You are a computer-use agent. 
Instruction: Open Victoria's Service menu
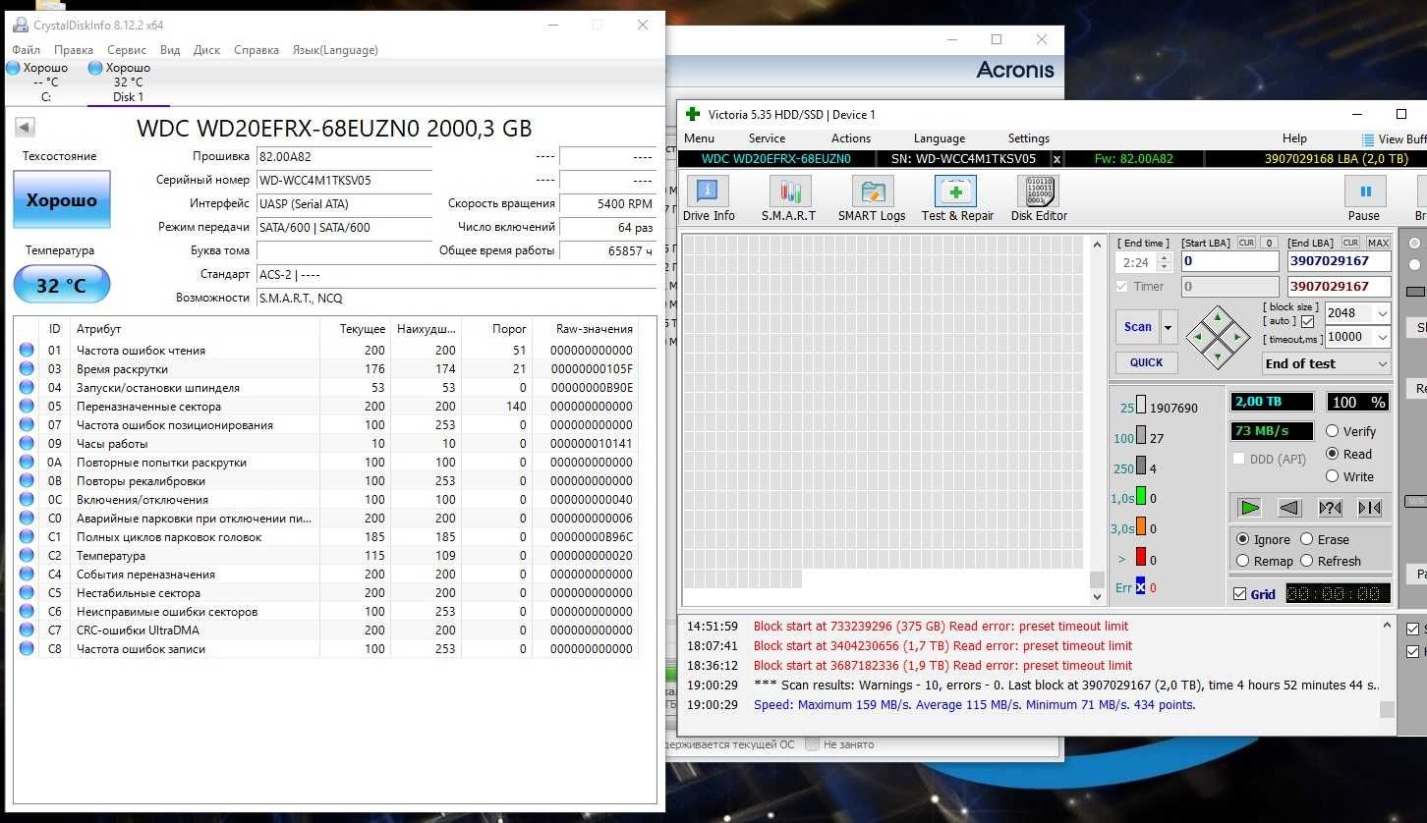tap(767, 138)
